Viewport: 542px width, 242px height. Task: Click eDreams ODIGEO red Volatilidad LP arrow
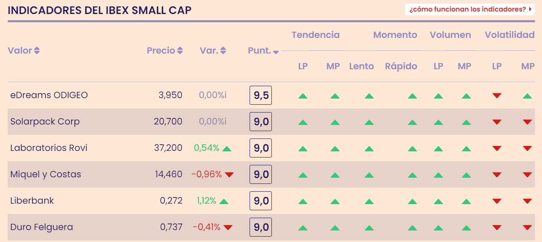[497, 96]
